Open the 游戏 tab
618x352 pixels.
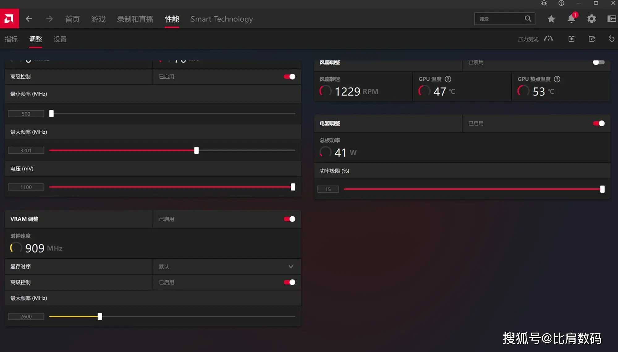tap(98, 19)
